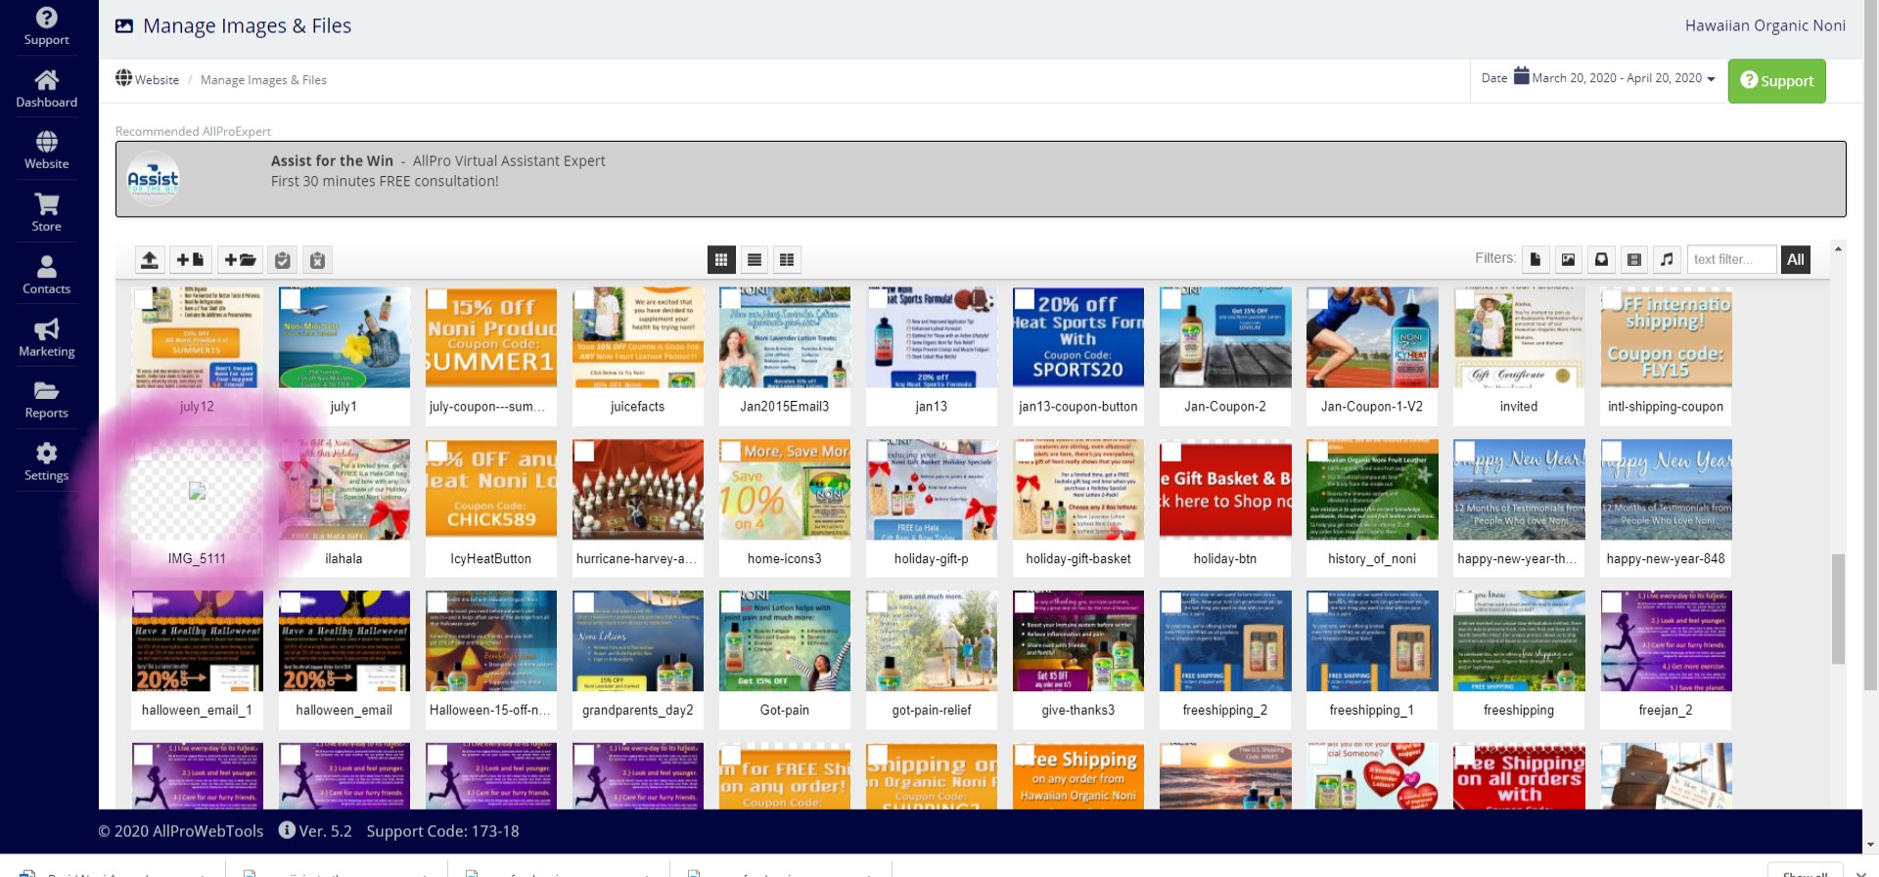Click the file grid scroll-up arrow
Screen dimensions: 1879x877
coord(1838,249)
